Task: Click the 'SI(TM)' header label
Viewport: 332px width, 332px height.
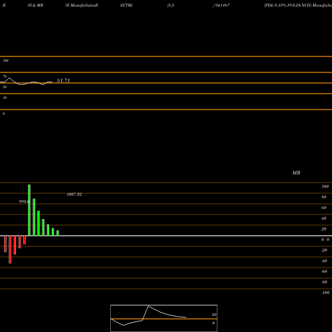Action: point(126,5)
